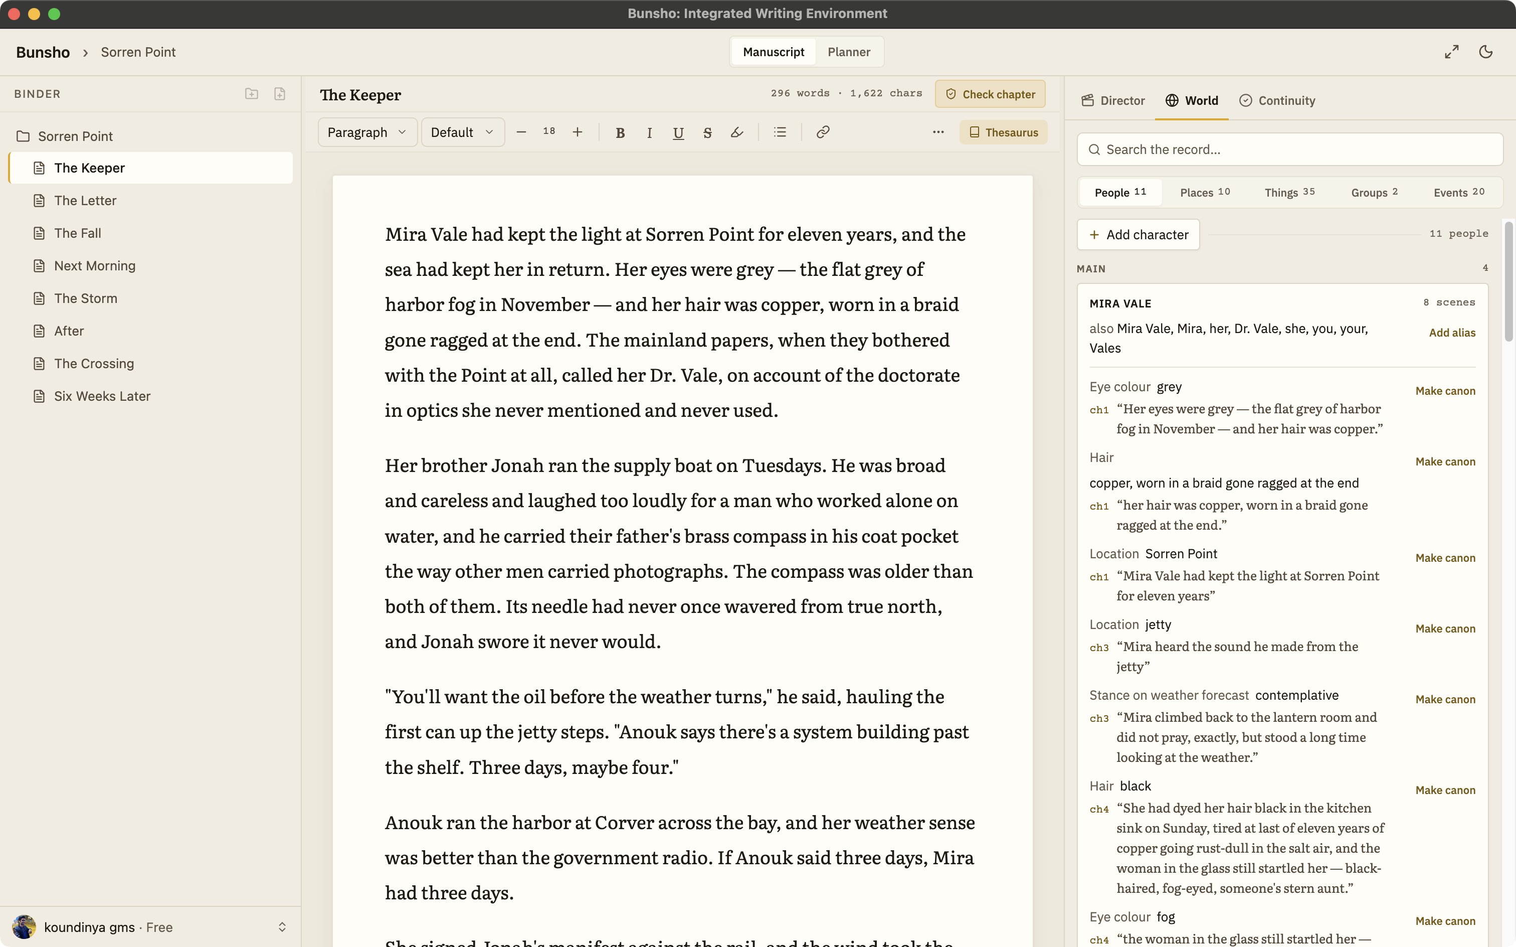Click the font size value 18
This screenshot has width=1516, height=947.
click(x=549, y=131)
